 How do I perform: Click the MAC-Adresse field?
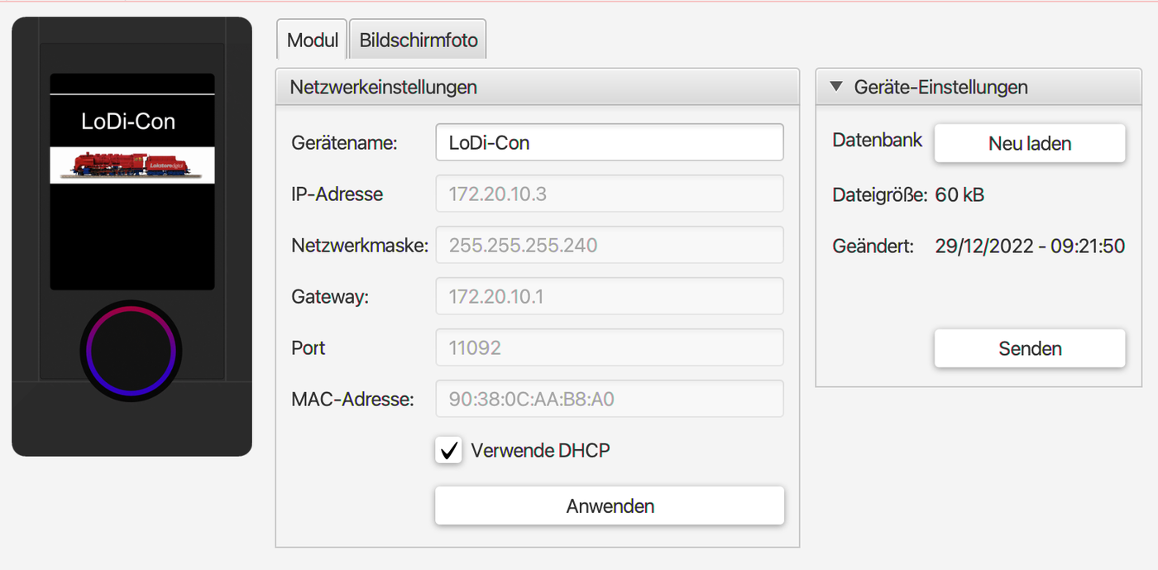[610, 399]
